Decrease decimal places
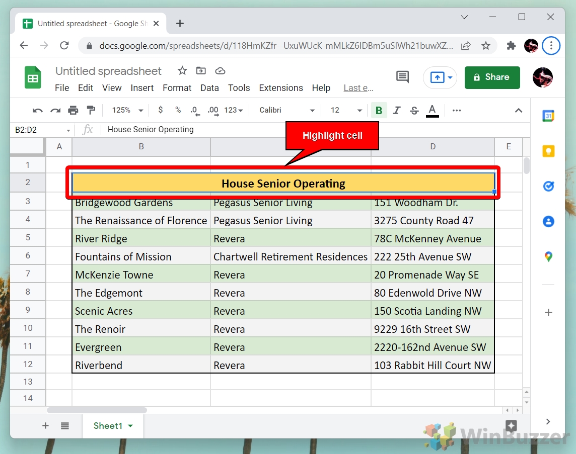The image size is (576, 454). tap(195, 111)
